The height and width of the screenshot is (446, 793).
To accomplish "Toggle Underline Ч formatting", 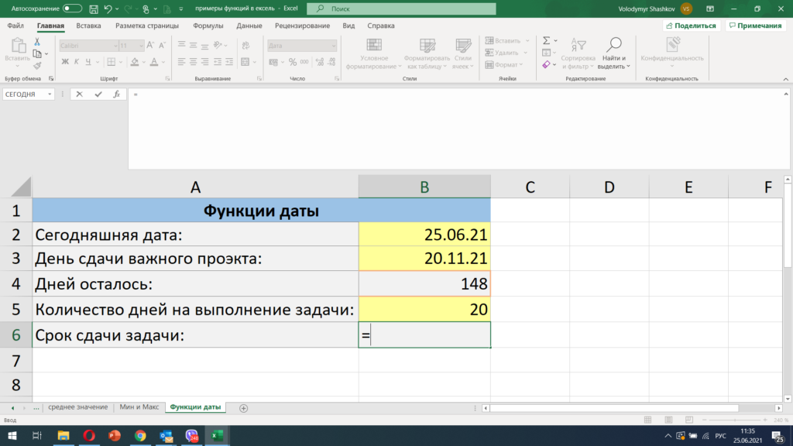I will (x=88, y=62).
